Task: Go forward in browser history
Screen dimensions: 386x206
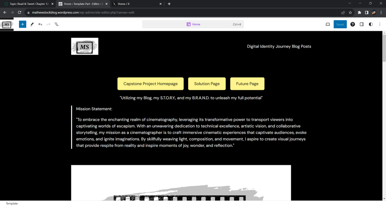Action: pyautogui.click(x=12, y=13)
